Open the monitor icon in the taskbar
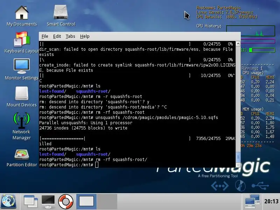The height and width of the screenshot is (210, 280). coord(48,202)
